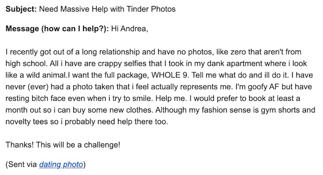The height and width of the screenshot is (175, 323).
Task: Click the "Message (how can I help?):" label
Action: point(57,28)
